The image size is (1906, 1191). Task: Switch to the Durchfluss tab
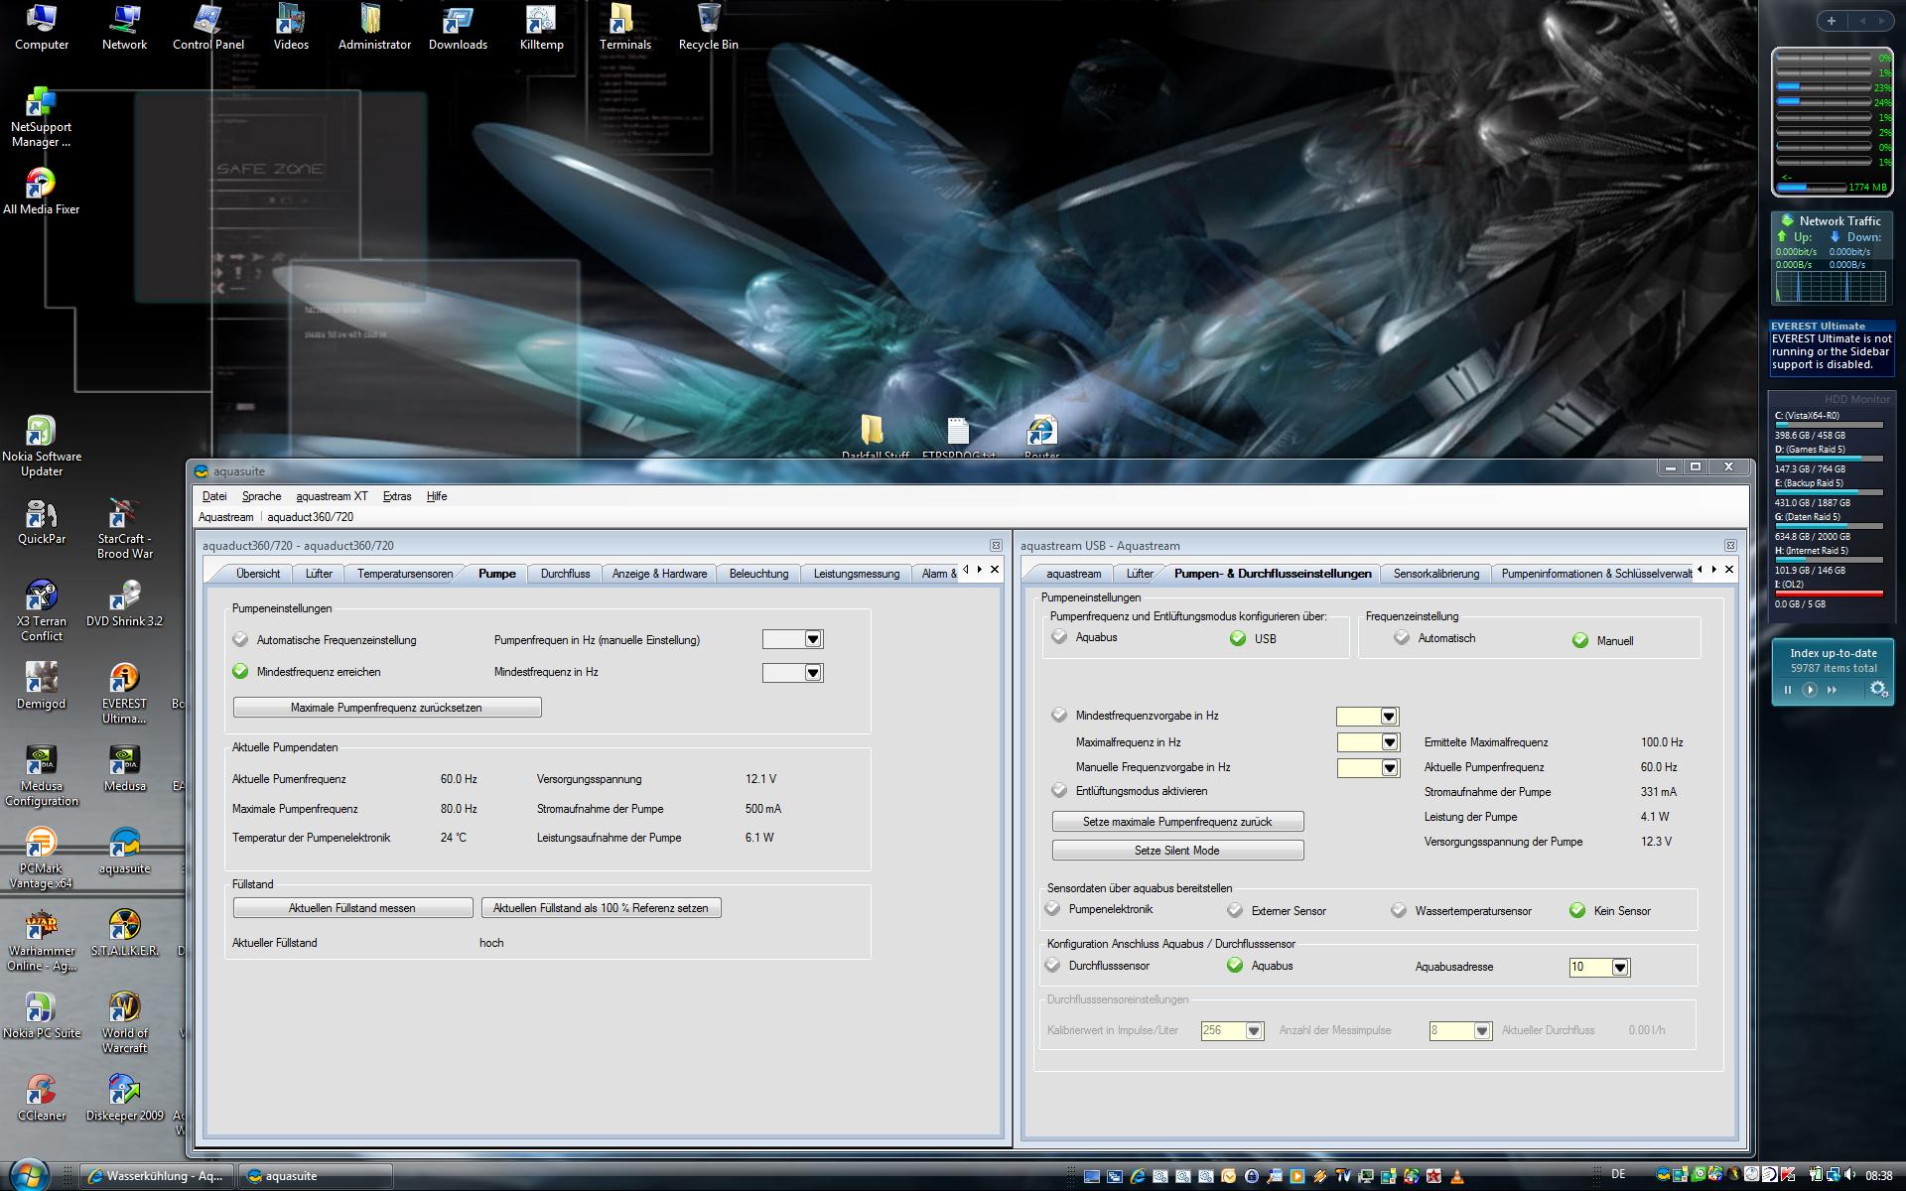[565, 574]
